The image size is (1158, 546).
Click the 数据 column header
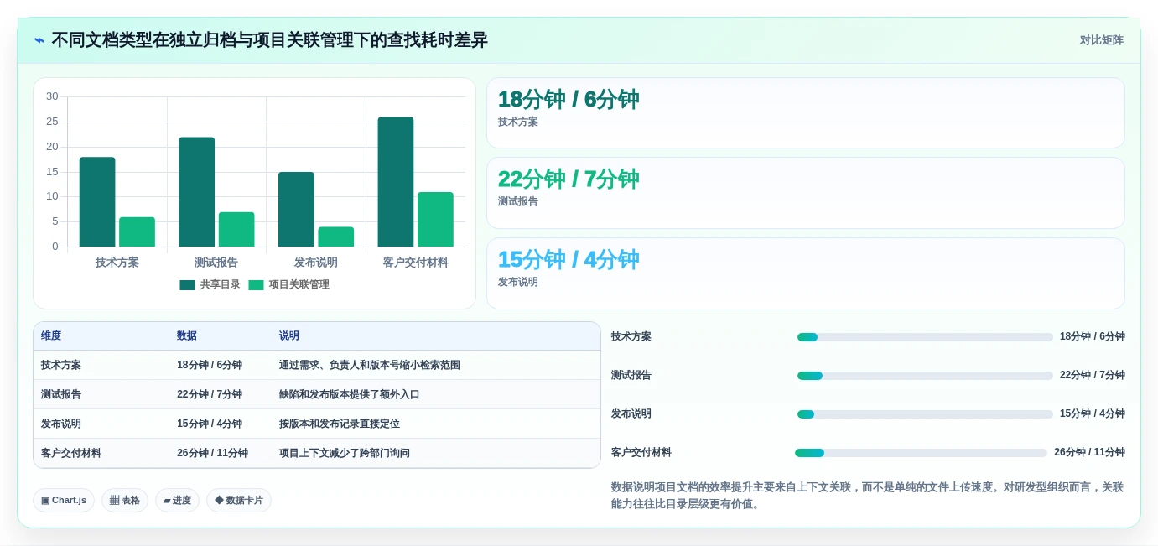[x=187, y=335]
